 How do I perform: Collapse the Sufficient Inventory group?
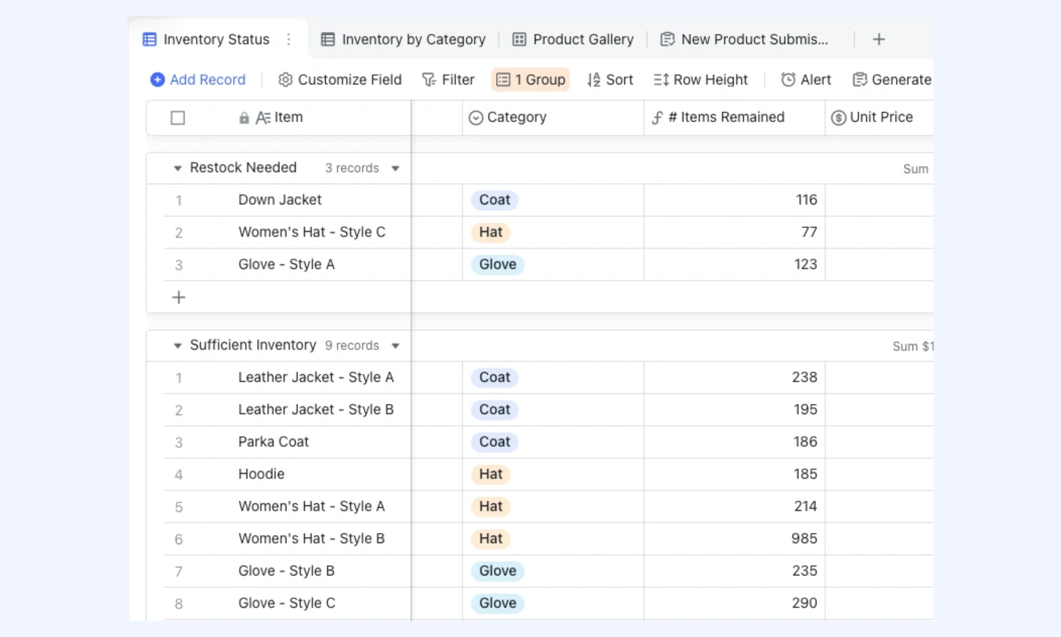[x=178, y=346]
